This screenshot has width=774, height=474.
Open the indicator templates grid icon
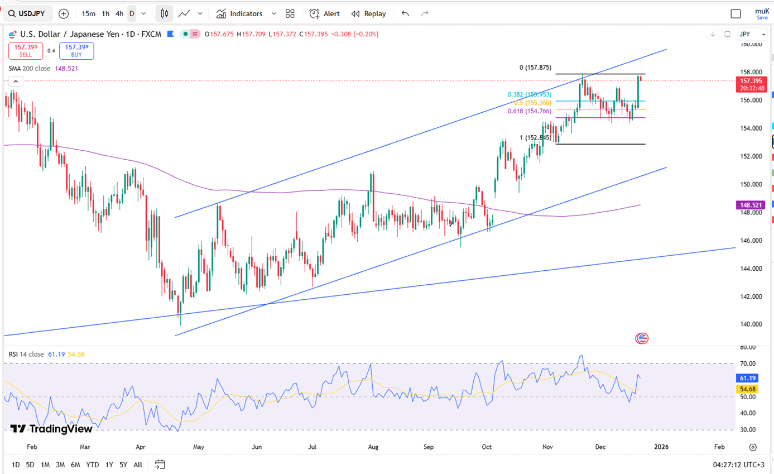click(290, 13)
